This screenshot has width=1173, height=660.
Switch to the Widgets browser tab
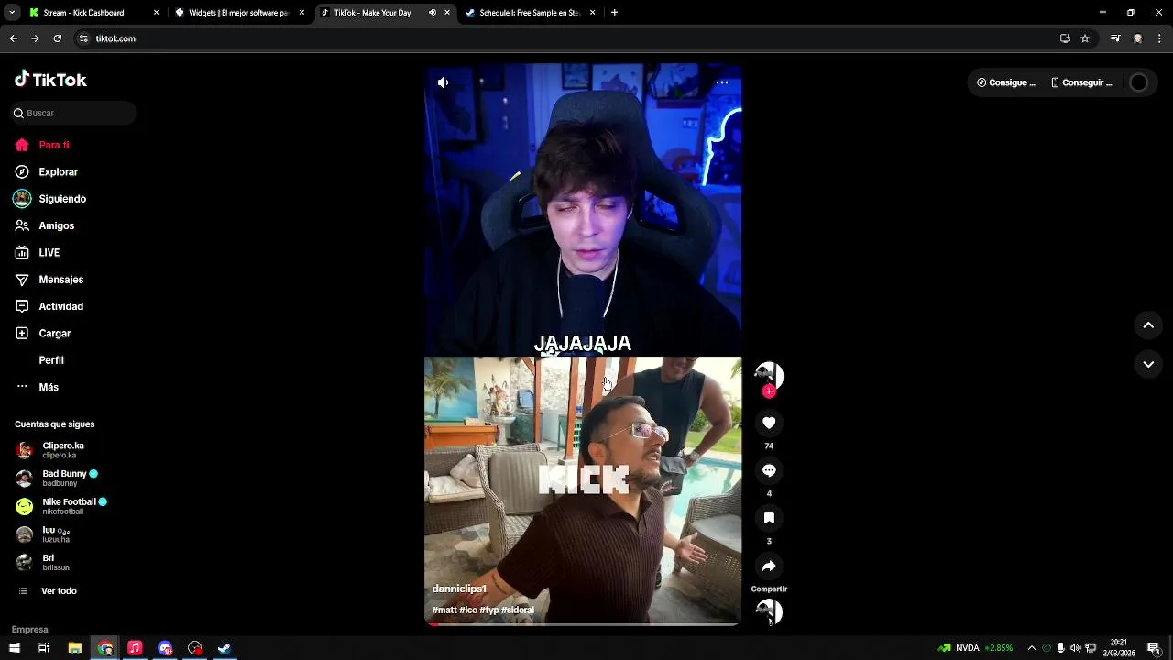point(238,13)
